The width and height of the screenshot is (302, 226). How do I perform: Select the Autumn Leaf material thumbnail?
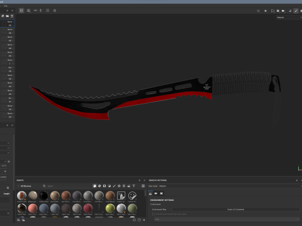tap(21, 196)
